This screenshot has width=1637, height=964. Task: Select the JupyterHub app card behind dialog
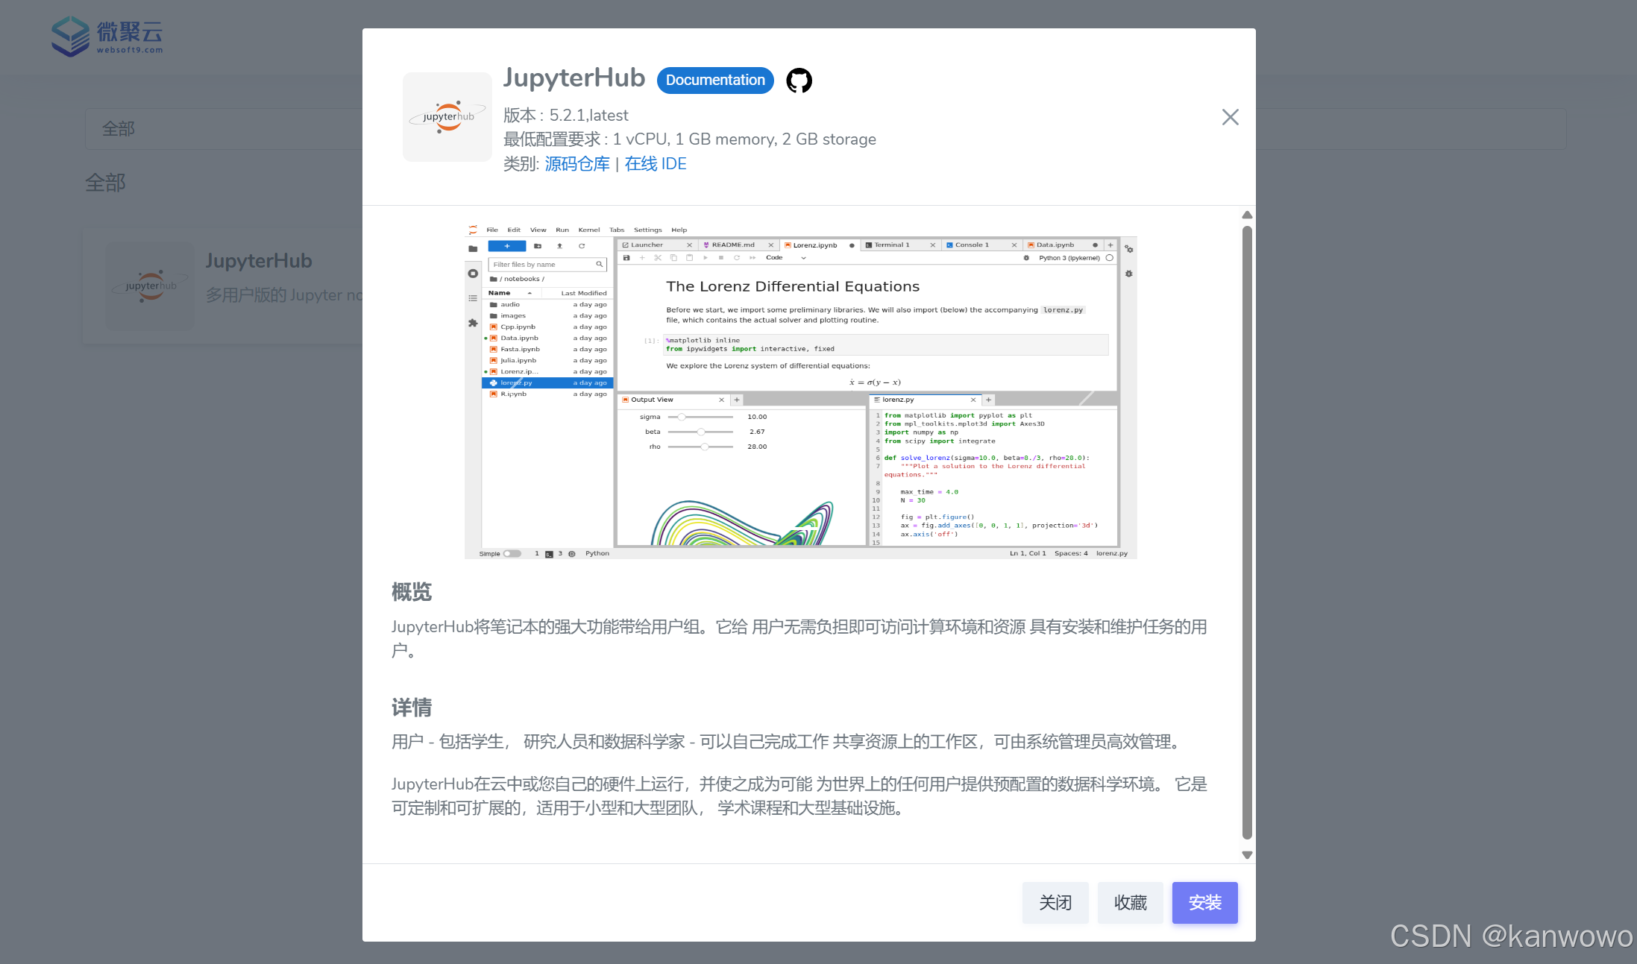[x=224, y=286]
